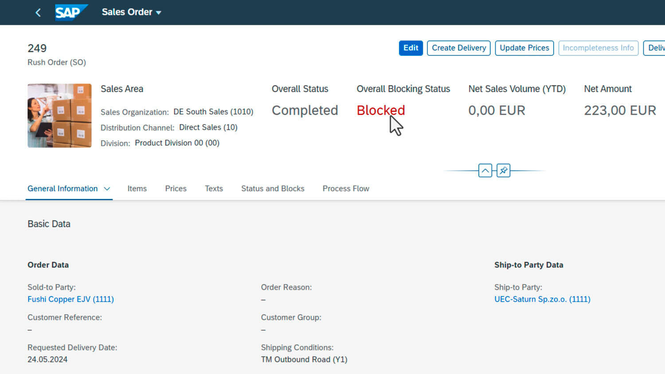
Task: Click the requested delivery date 24.05.2024
Action: [47, 359]
